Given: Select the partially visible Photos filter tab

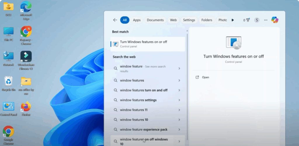Looking at the screenshot, I should 222,20.
